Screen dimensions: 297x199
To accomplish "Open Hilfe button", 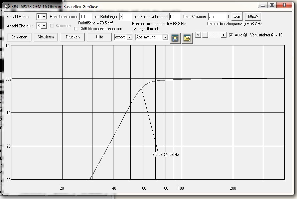I will (99, 37).
